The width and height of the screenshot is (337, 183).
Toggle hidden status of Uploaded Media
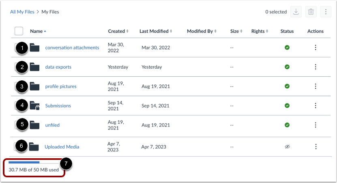tap(287, 147)
